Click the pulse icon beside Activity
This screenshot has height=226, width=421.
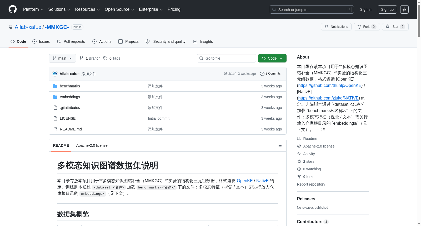299,154
